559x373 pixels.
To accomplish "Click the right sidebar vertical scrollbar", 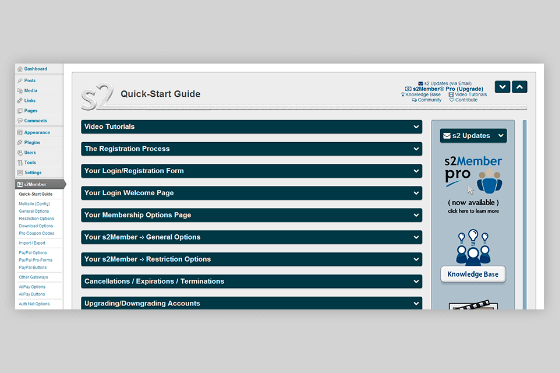I will pyautogui.click(x=525, y=214).
